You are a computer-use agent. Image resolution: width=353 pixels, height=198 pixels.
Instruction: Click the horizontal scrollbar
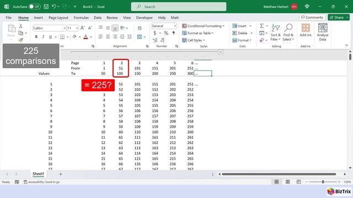pos(279,174)
